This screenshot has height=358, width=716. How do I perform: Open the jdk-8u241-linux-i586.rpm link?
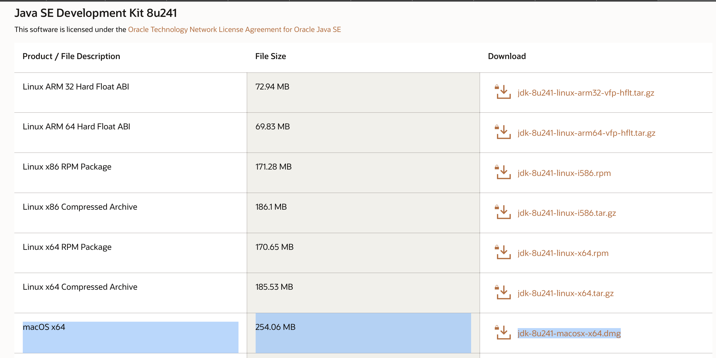coord(564,173)
